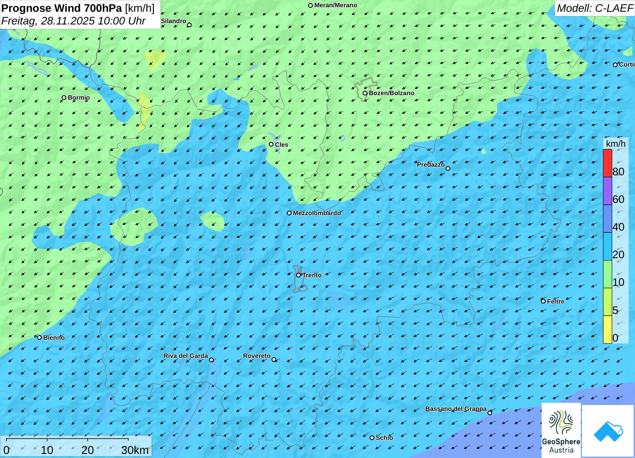Click the 'km/h' legend heading

615,144
